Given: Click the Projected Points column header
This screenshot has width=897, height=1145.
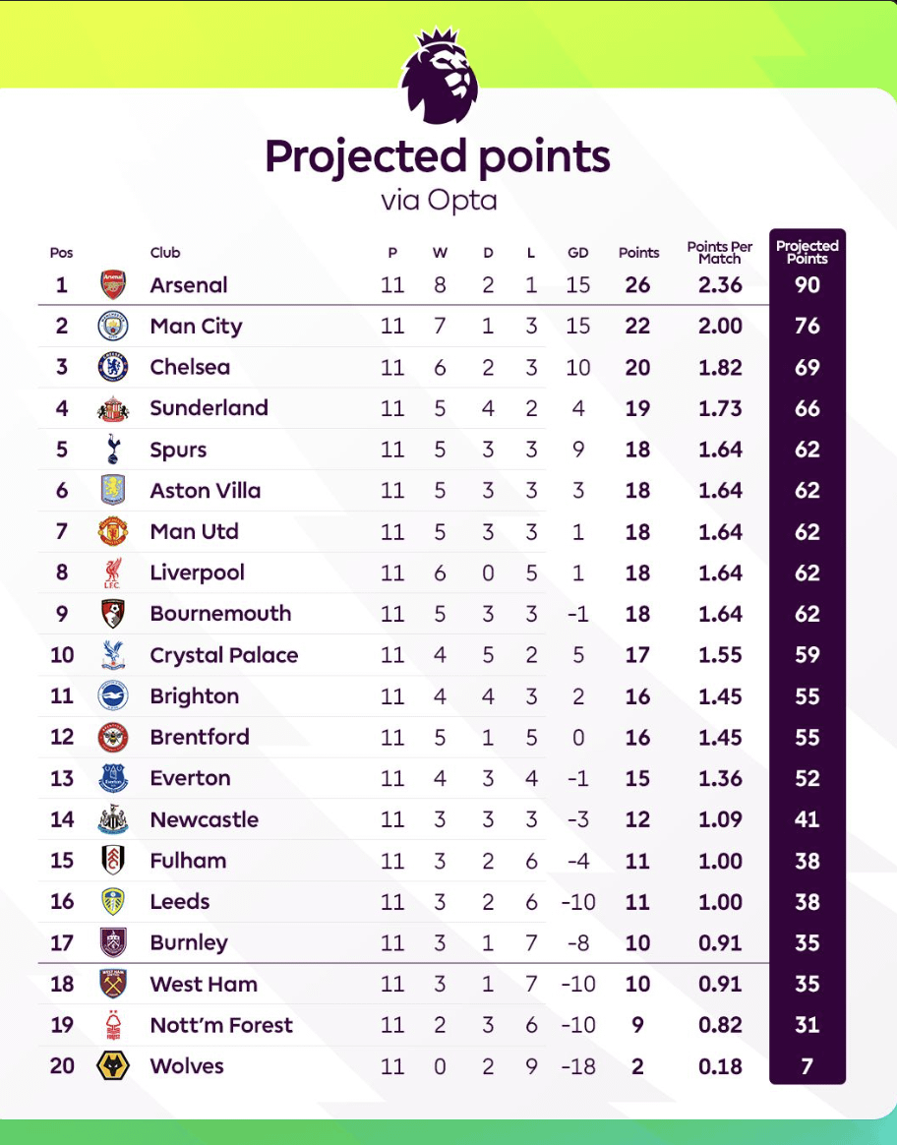Looking at the screenshot, I should point(807,253).
